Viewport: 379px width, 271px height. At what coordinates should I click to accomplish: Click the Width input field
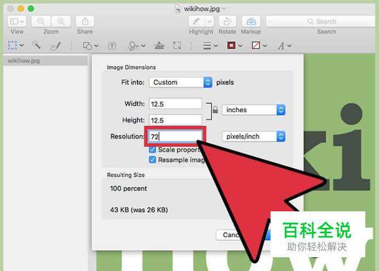click(175, 104)
